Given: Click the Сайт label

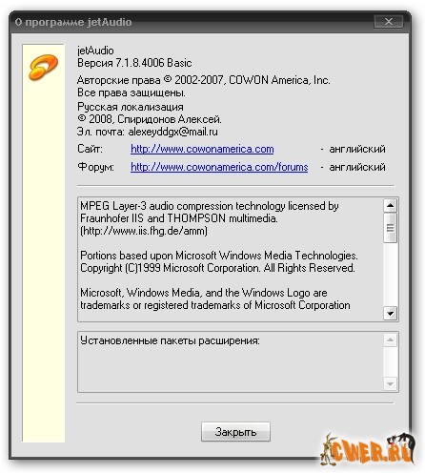Looking at the screenshot, I should point(90,149).
